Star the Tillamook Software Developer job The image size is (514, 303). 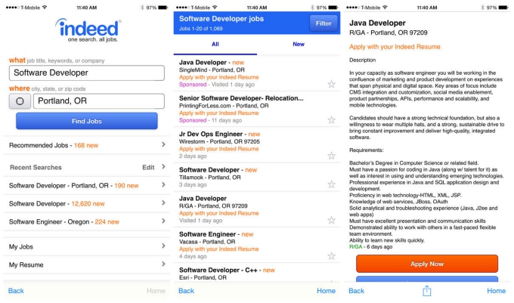click(331, 184)
